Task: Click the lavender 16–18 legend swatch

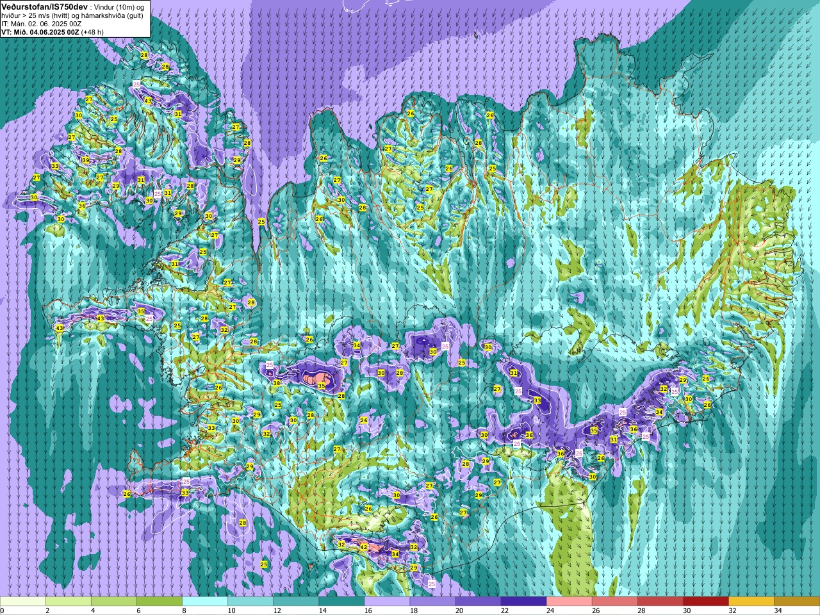Action: click(x=387, y=602)
